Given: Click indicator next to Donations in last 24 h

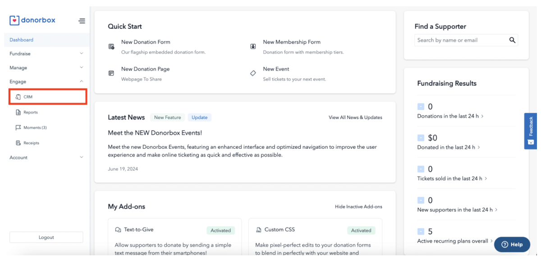Looking at the screenshot, I should coord(421,107).
